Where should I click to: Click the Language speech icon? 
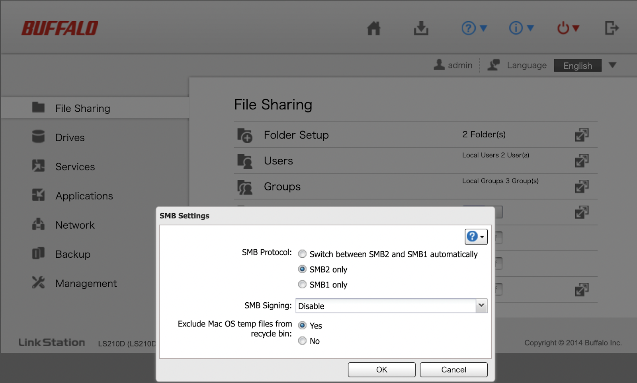pyautogui.click(x=494, y=65)
